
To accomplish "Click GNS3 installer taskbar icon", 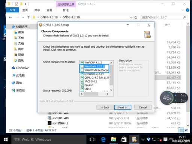I will click(134, 139).
